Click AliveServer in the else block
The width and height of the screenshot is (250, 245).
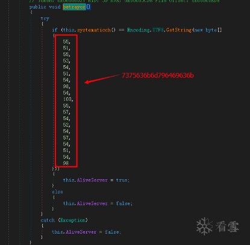(92, 203)
